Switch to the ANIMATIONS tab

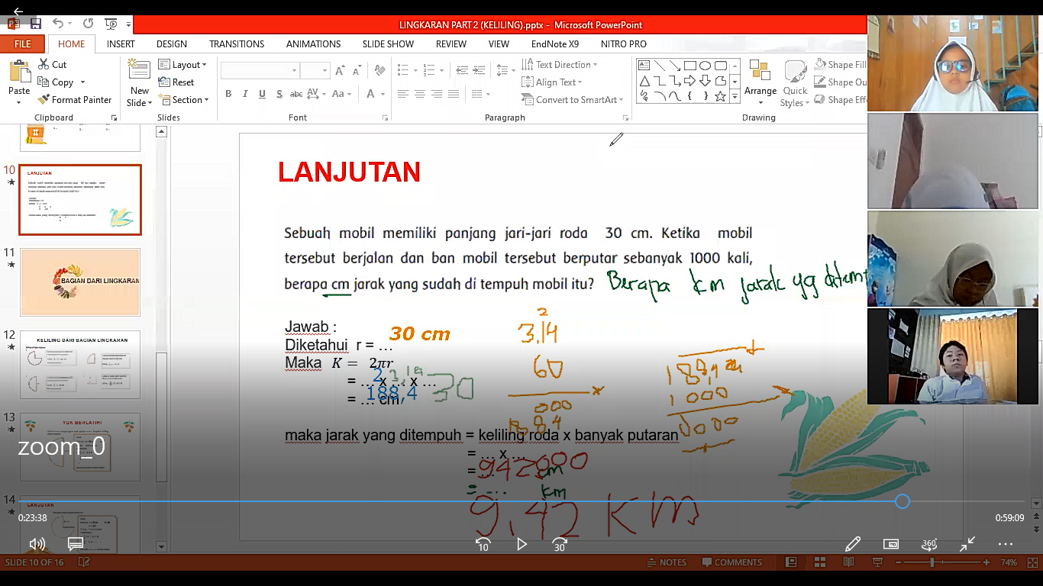click(x=313, y=44)
